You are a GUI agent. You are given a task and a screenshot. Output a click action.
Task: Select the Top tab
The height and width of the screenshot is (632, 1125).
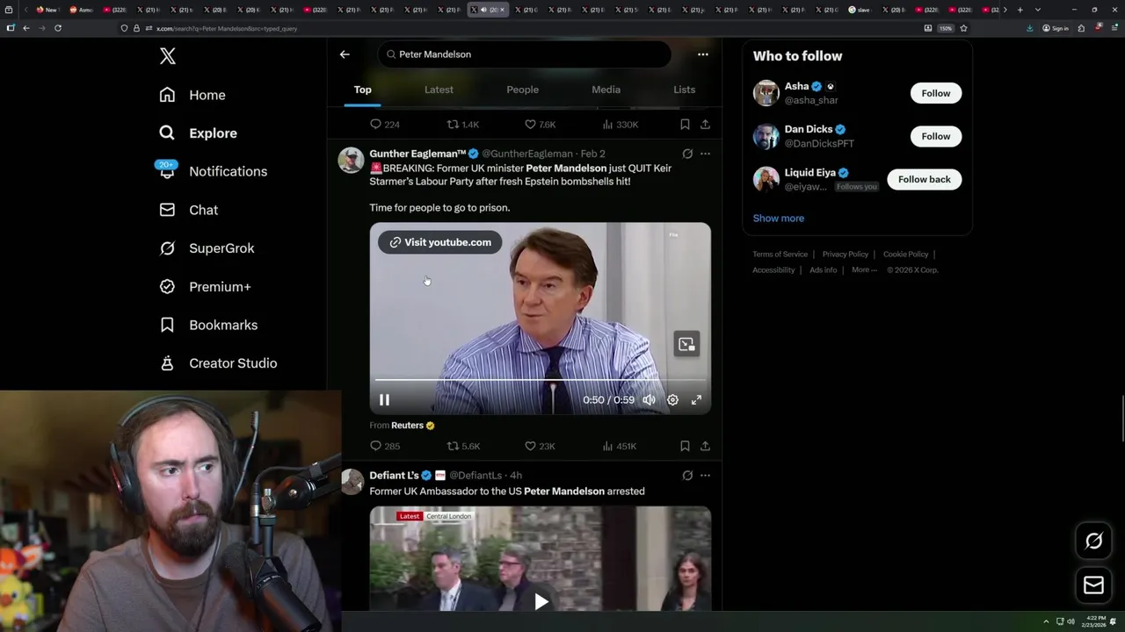click(x=362, y=90)
